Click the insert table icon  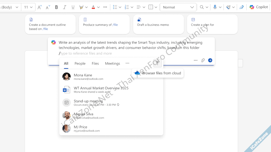tap(151, 7)
